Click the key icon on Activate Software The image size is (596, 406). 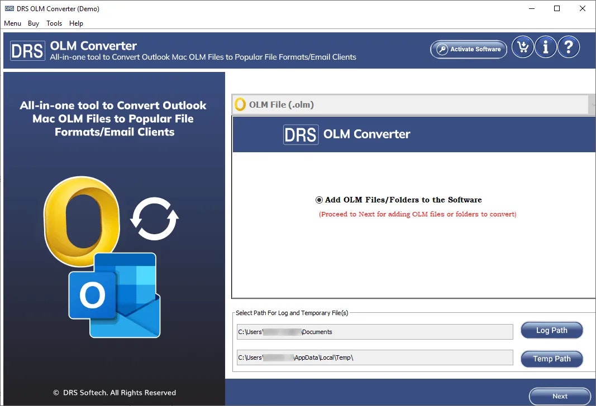tap(442, 49)
